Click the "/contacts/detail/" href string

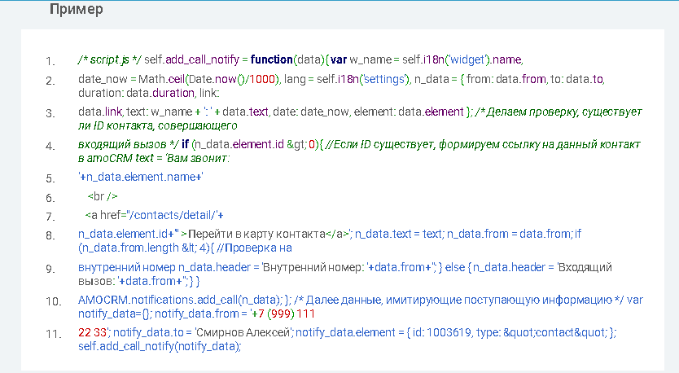point(173,215)
